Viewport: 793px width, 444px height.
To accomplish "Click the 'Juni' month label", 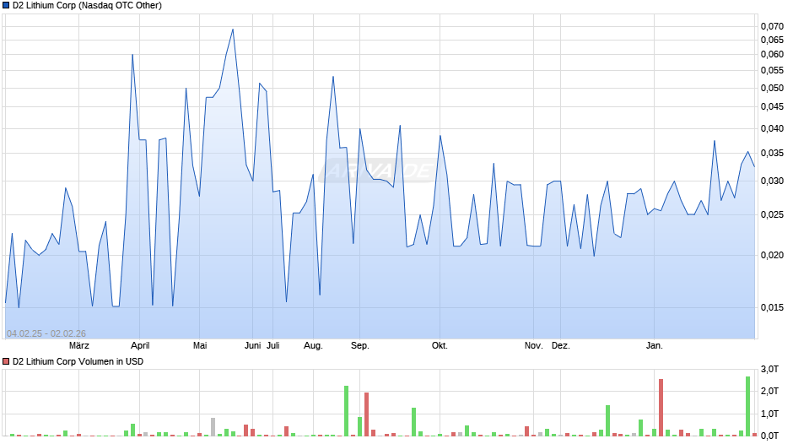I will pyautogui.click(x=252, y=346).
